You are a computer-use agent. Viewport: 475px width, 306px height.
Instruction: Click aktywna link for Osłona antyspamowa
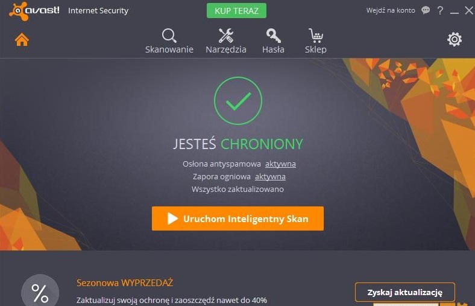coord(280,164)
